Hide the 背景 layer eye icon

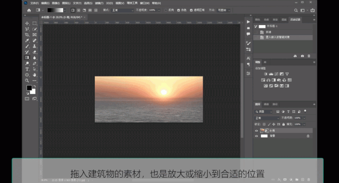(x=256, y=136)
